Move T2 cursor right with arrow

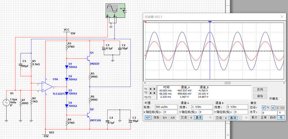point(154,93)
